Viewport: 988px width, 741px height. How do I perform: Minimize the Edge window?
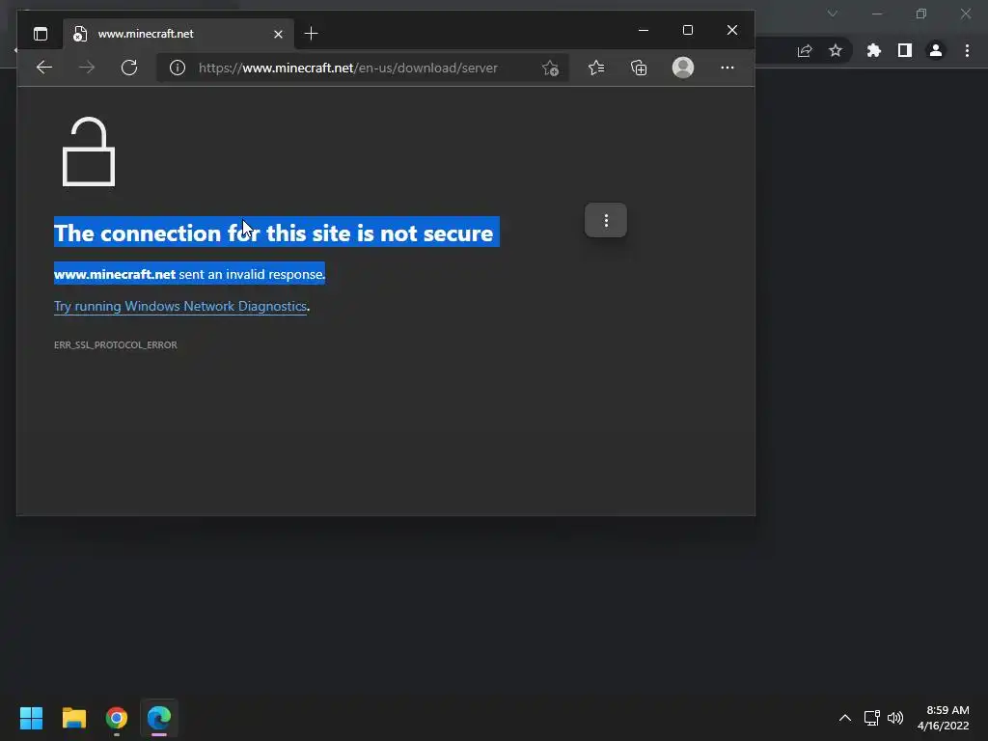pyautogui.click(x=644, y=30)
